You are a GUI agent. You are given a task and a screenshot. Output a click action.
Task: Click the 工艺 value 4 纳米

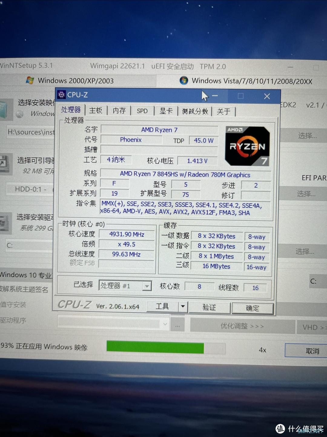click(x=116, y=160)
